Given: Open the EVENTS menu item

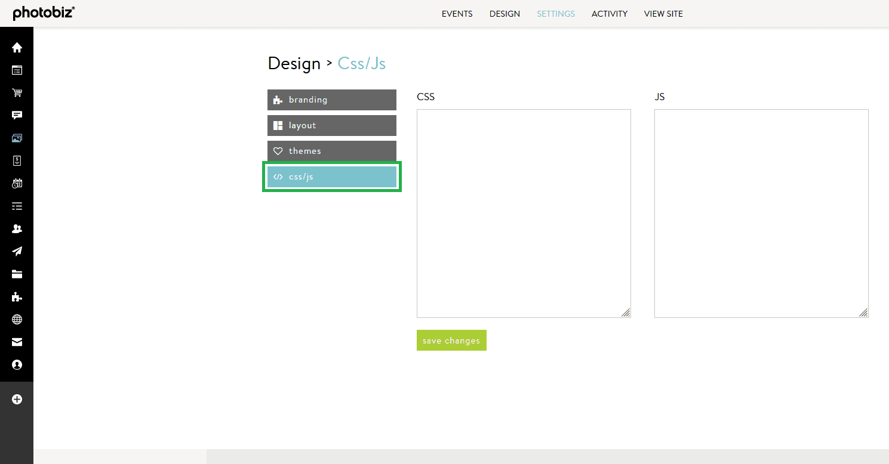Looking at the screenshot, I should tap(457, 13).
